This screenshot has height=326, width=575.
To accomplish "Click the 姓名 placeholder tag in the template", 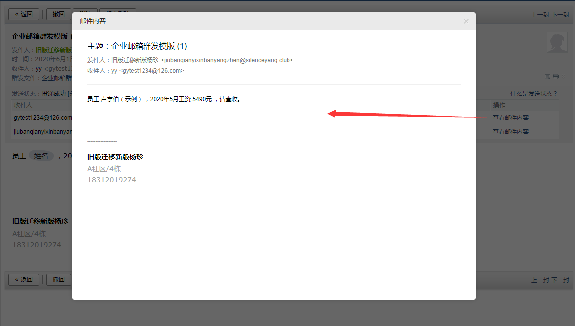I will [x=41, y=156].
